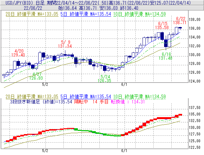Image resolution: width=204 pixels, height=155 pixels.
Task: Click the 137.50 lower axis label
Action: pyautogui.click(x=195, y=108)
